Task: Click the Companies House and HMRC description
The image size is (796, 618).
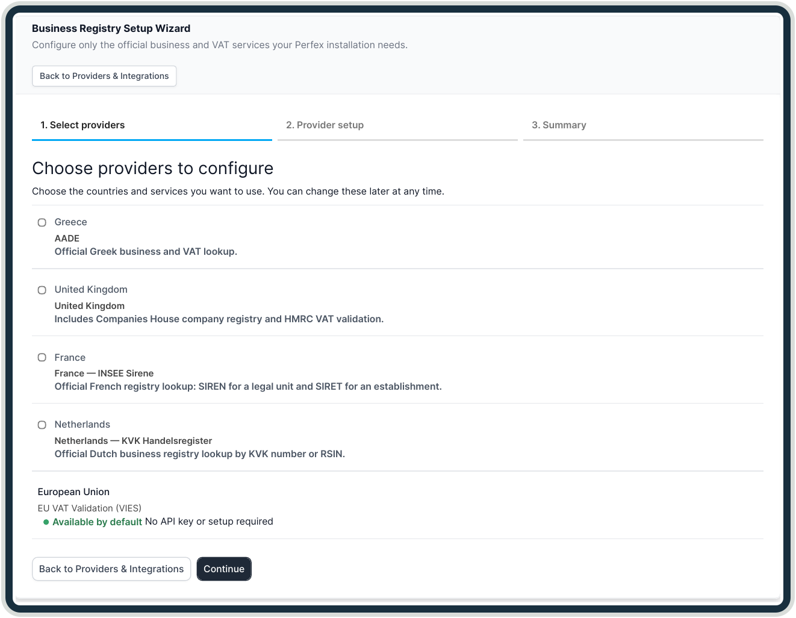Action: click(x=219, y=319)
